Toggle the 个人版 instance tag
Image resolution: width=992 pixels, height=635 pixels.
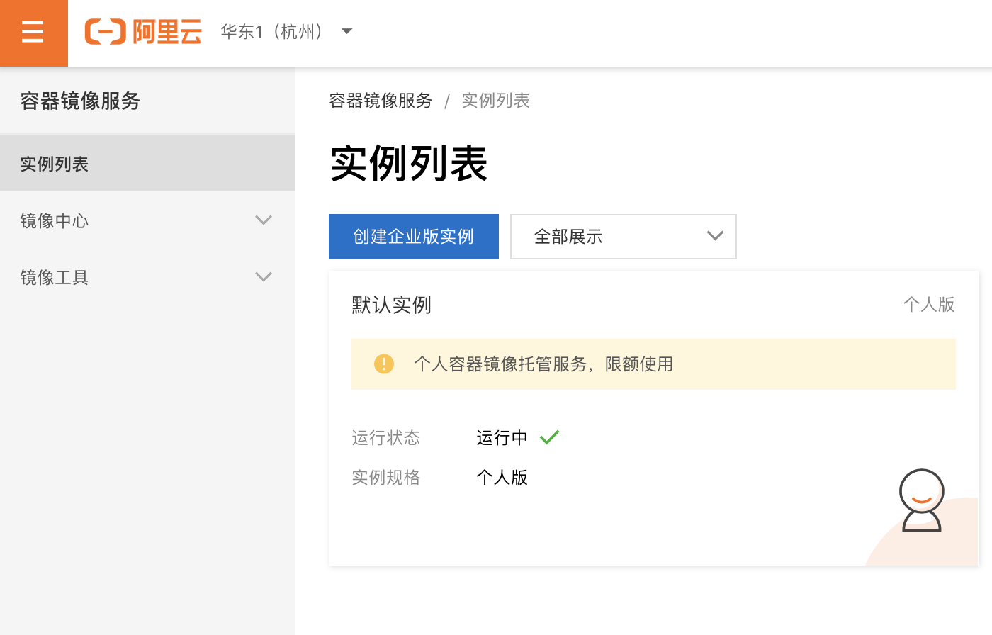coord(930,305)
